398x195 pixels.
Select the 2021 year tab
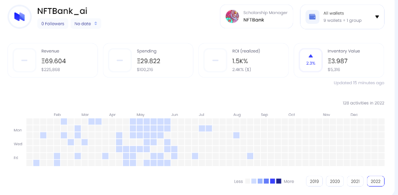pos(355,181)
